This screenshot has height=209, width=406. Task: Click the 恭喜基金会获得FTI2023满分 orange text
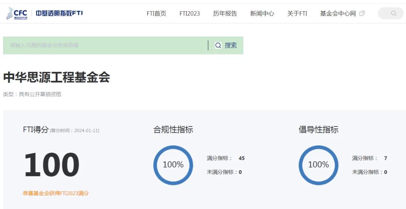click(56, 193)
